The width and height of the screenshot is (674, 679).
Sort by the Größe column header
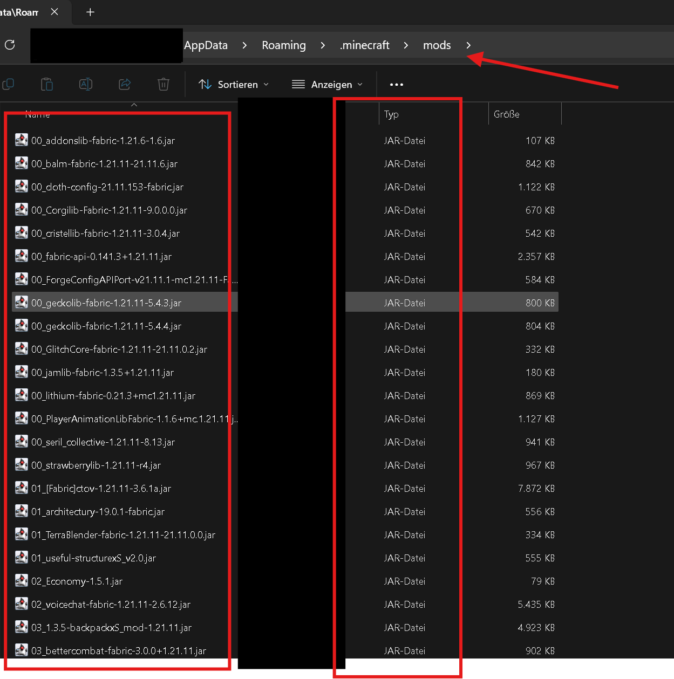click(x=507, y=114)
